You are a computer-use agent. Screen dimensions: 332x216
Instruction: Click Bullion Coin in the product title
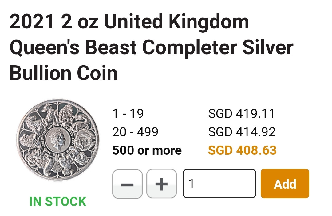(x=63, y=74)
